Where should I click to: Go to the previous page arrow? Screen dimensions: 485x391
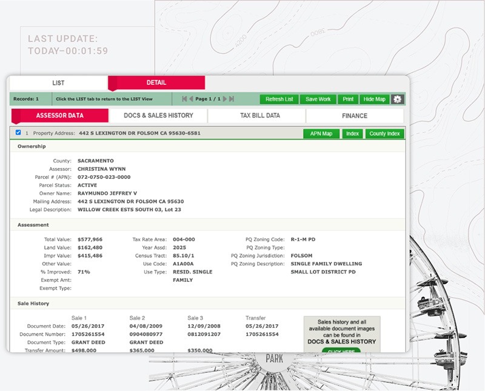pos(191,99)
